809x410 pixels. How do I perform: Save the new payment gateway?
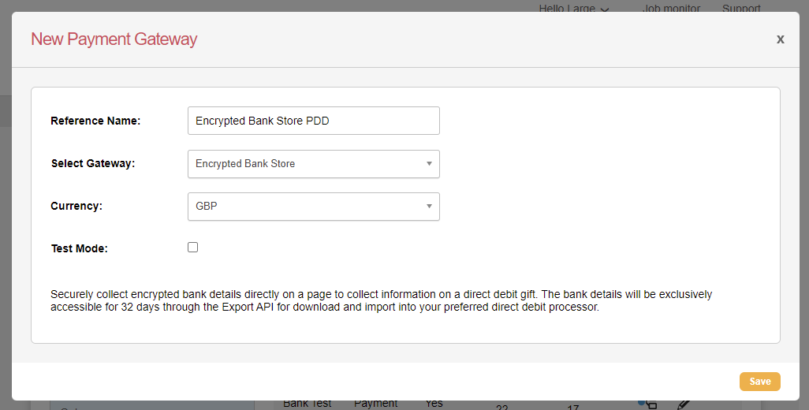coord(759,382)
